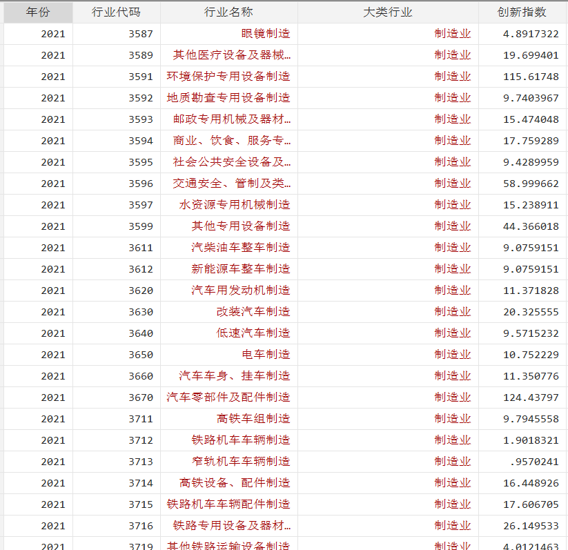Select innovation index value 9.4289959
This screenshot has height=550, width=568.
pyautogui.click(x=522, y=162)
